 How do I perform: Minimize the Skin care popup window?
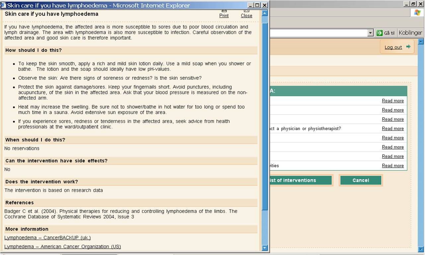point(251,5)
